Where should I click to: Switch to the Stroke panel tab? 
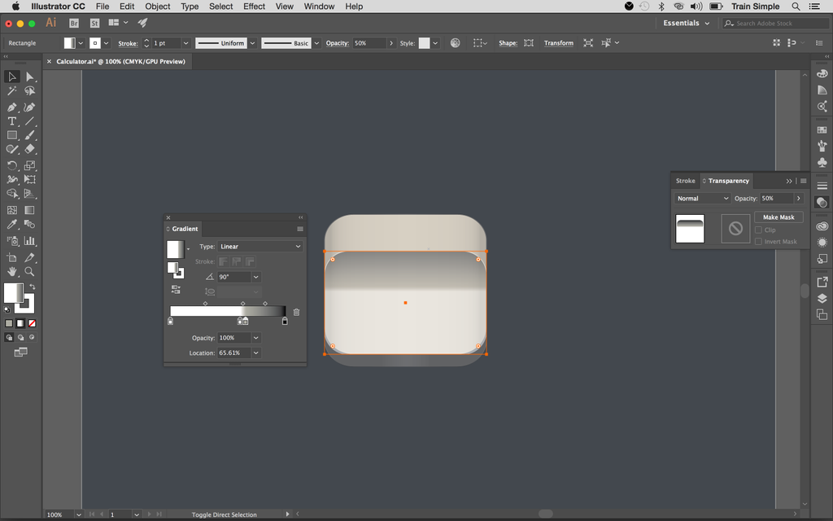(685, 181)
